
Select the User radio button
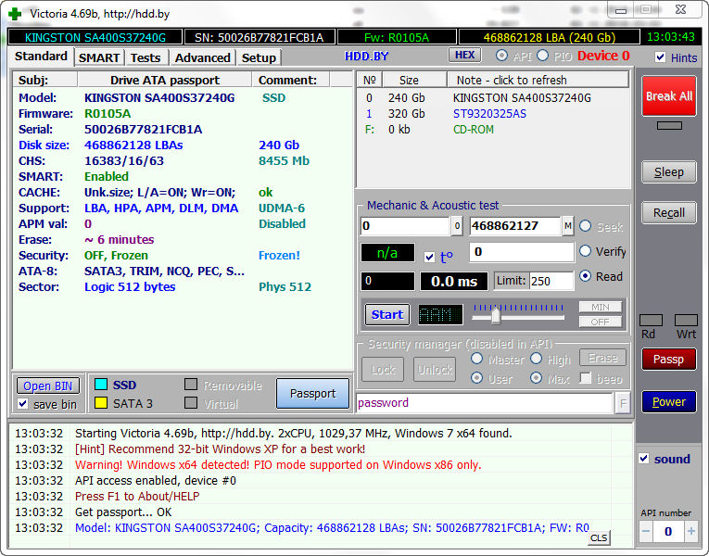[476, 377]
